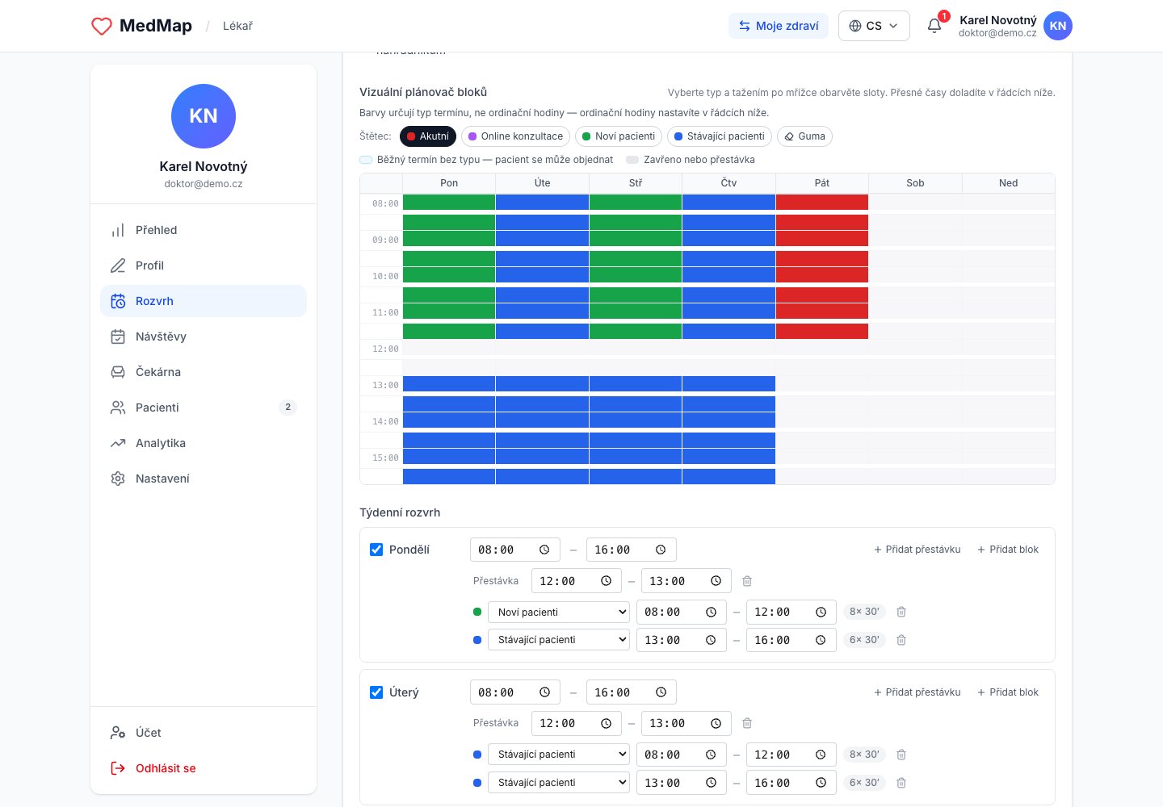The image size is (1163, 807).
Task: Open time picker for Monday start 08:00
Action: [x=544, y=550]
